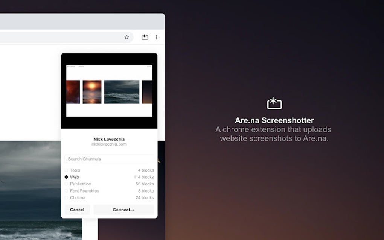Click the Nick Lavecchia title text
The image size is (384, 240).
[x=109, y=139]
